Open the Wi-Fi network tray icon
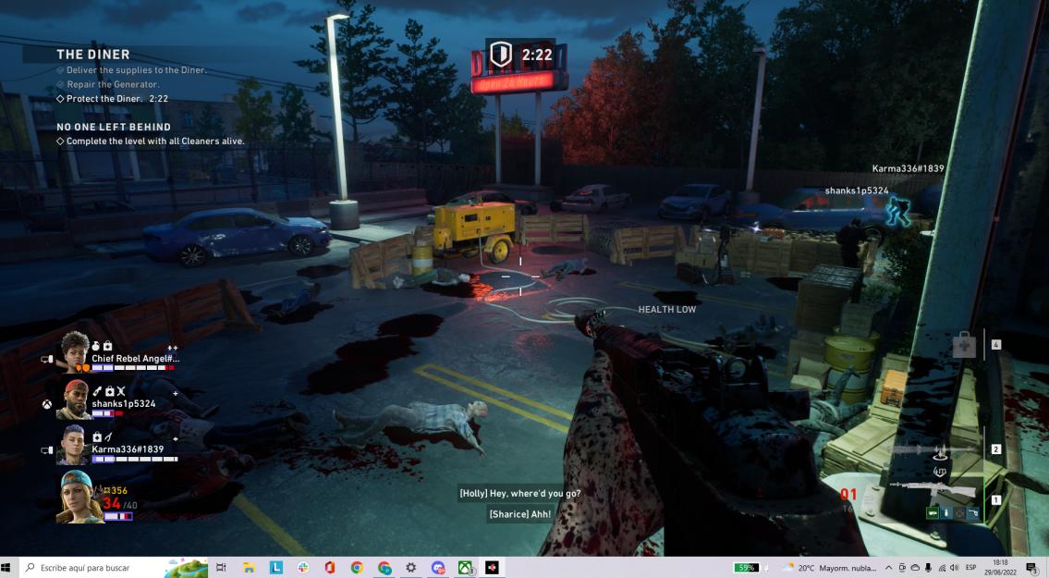Screen dimensions: 1049x578 [x=941, y=567]
